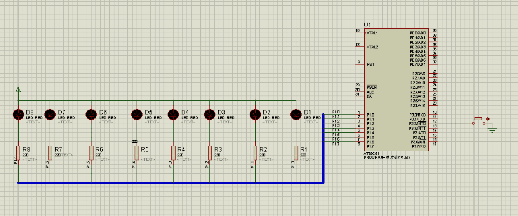This screenshot has width=518, height=216.
Task: Click the P1.4 net label beside R5
Action: (134, 165)
